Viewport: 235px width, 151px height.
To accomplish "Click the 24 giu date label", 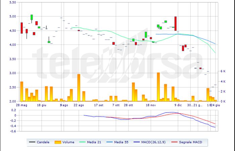I will pos(215,105).
